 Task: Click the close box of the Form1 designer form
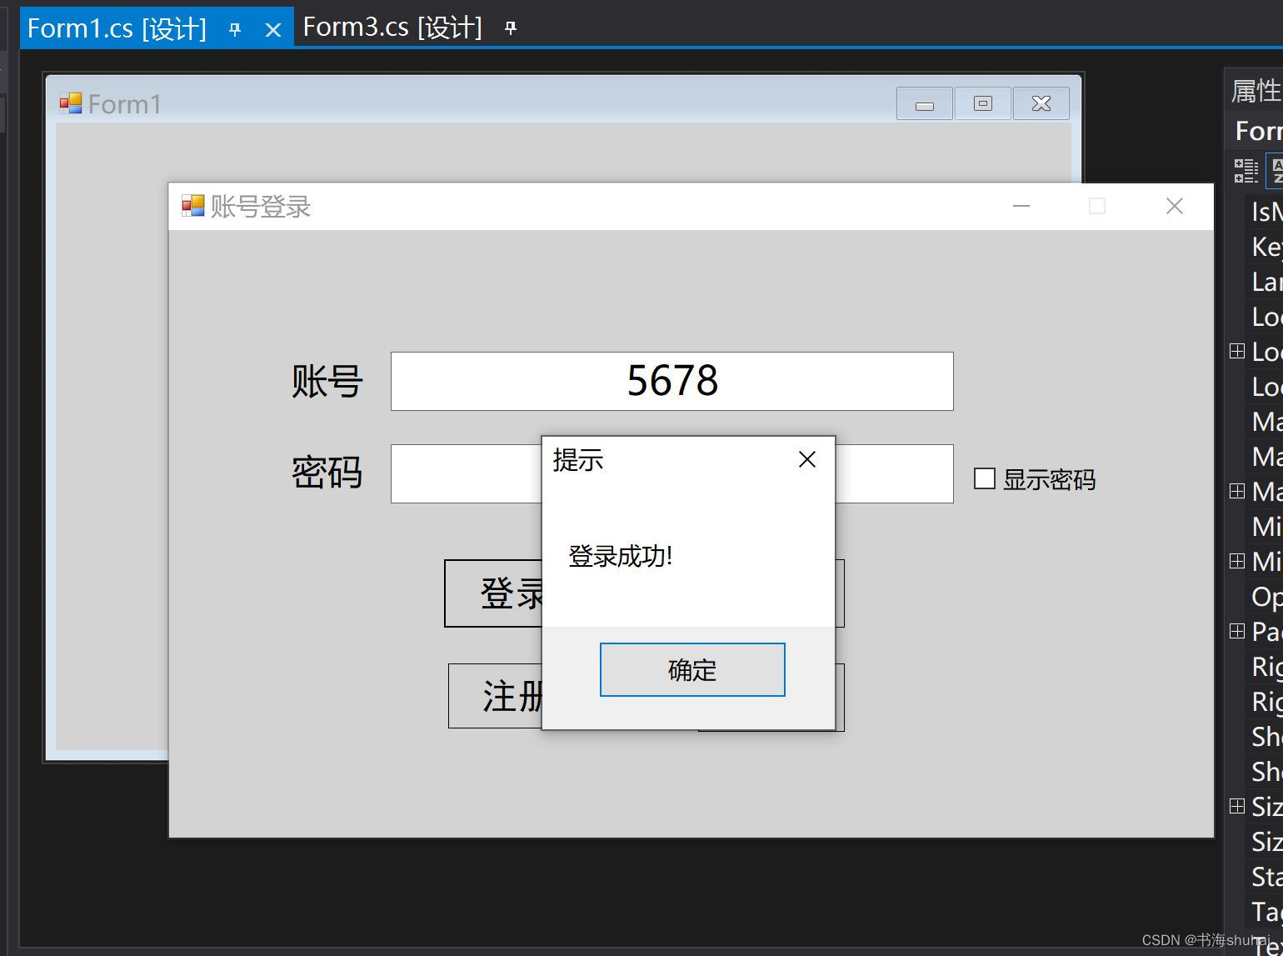click(x=1041, y=104)
